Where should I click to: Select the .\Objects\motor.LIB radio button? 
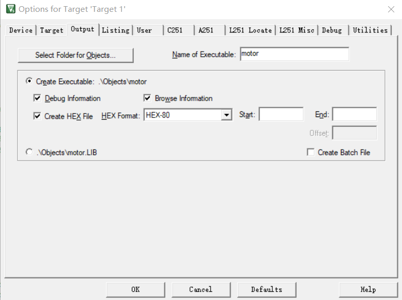point(29,152)
